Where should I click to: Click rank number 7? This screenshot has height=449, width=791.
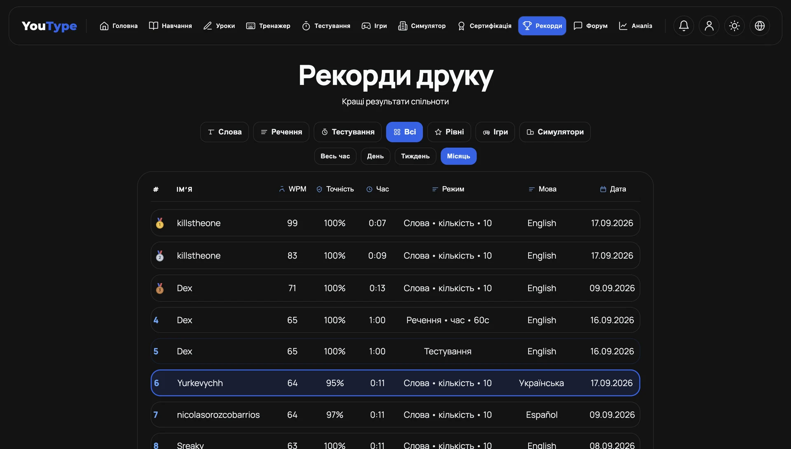pyautogui.click(x=156, y=415)
